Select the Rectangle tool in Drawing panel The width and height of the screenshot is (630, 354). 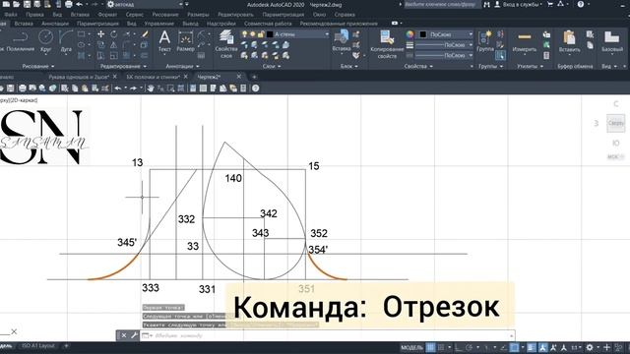[82, 34]
